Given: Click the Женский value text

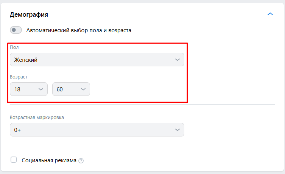Looking at the screenshot, I should (26, 60).
